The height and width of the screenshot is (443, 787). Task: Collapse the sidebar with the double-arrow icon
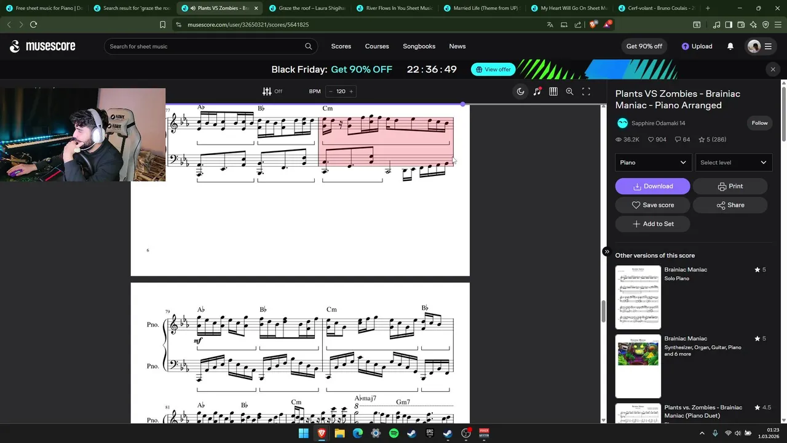(x=606, y=252)
